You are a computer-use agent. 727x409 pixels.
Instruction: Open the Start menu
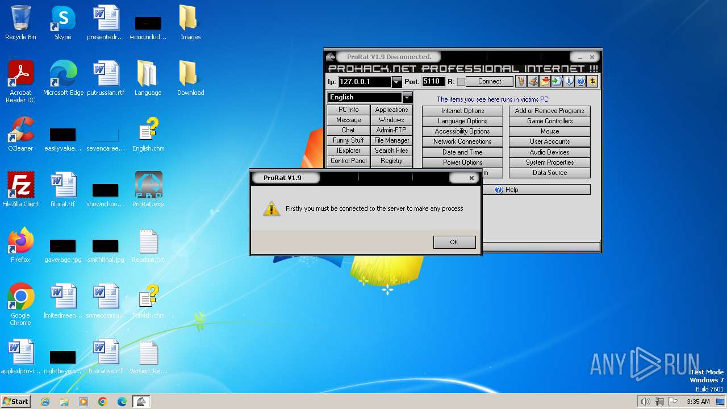tap(15, 401)
